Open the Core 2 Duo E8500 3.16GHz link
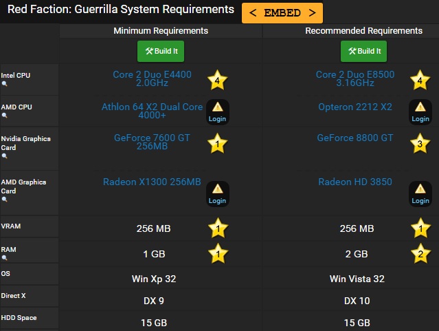 (355, 78)
